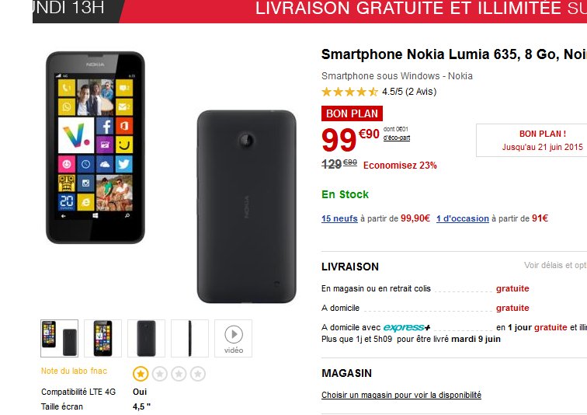Play the product vidéo thumbnail

[x=233, y=338]
